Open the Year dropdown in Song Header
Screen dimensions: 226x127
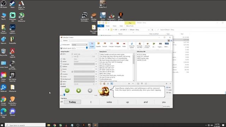click(x=84, y=72)
